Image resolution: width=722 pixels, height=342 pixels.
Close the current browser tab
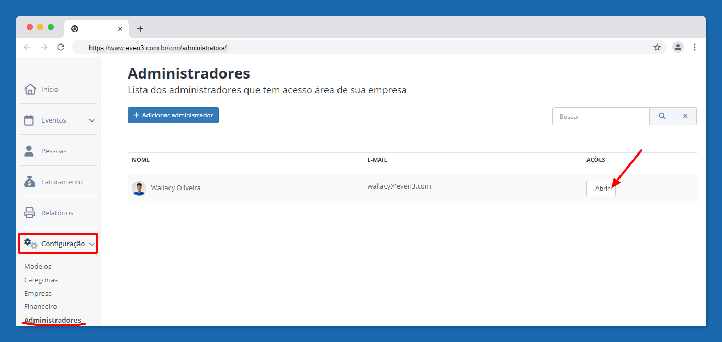[120, 29]
